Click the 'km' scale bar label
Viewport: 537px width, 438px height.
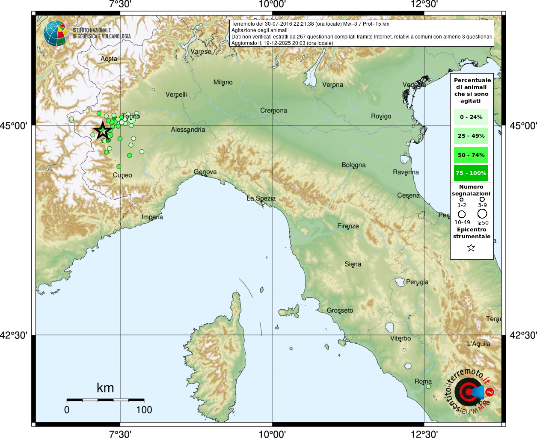tap(105, 388)
